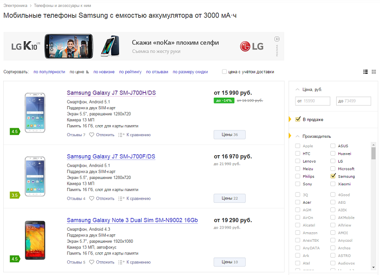The width and height of the screenshot is (380, 275).
Task: Sort by по новизне
Action: 104,72
